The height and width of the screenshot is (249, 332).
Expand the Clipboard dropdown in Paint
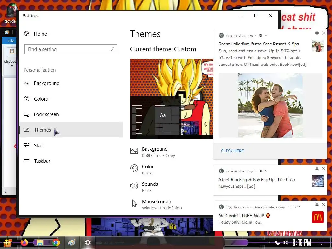coord(11,66)
